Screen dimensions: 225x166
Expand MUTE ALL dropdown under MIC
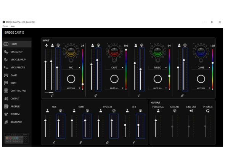tap(71, 88)
